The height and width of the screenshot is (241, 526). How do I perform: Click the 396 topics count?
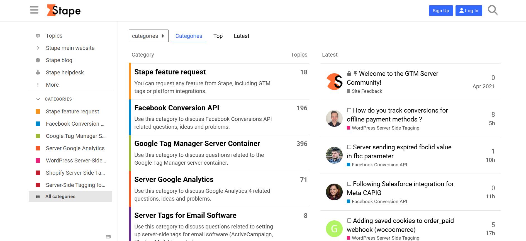[302, 144]
